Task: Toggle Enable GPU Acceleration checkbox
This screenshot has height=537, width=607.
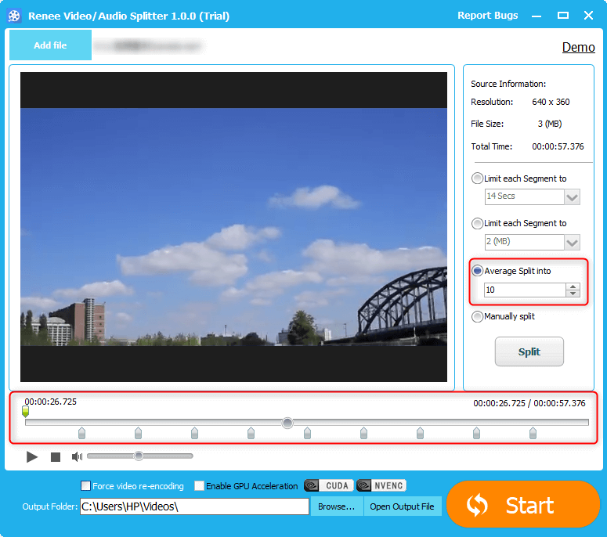Action: 200,486
